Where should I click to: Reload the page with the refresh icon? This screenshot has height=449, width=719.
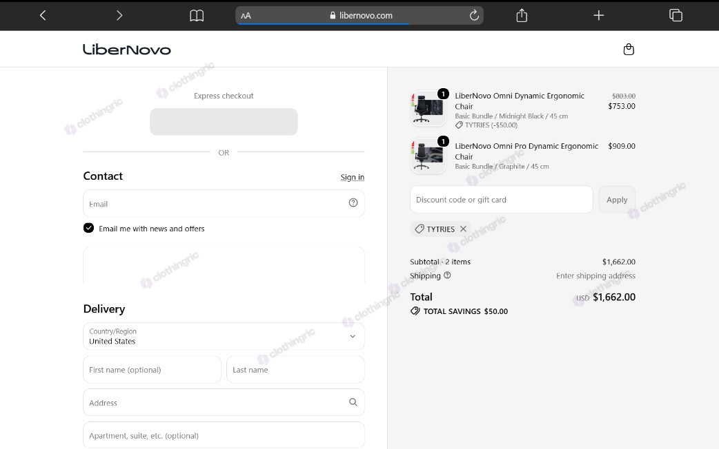click(474, 15)
